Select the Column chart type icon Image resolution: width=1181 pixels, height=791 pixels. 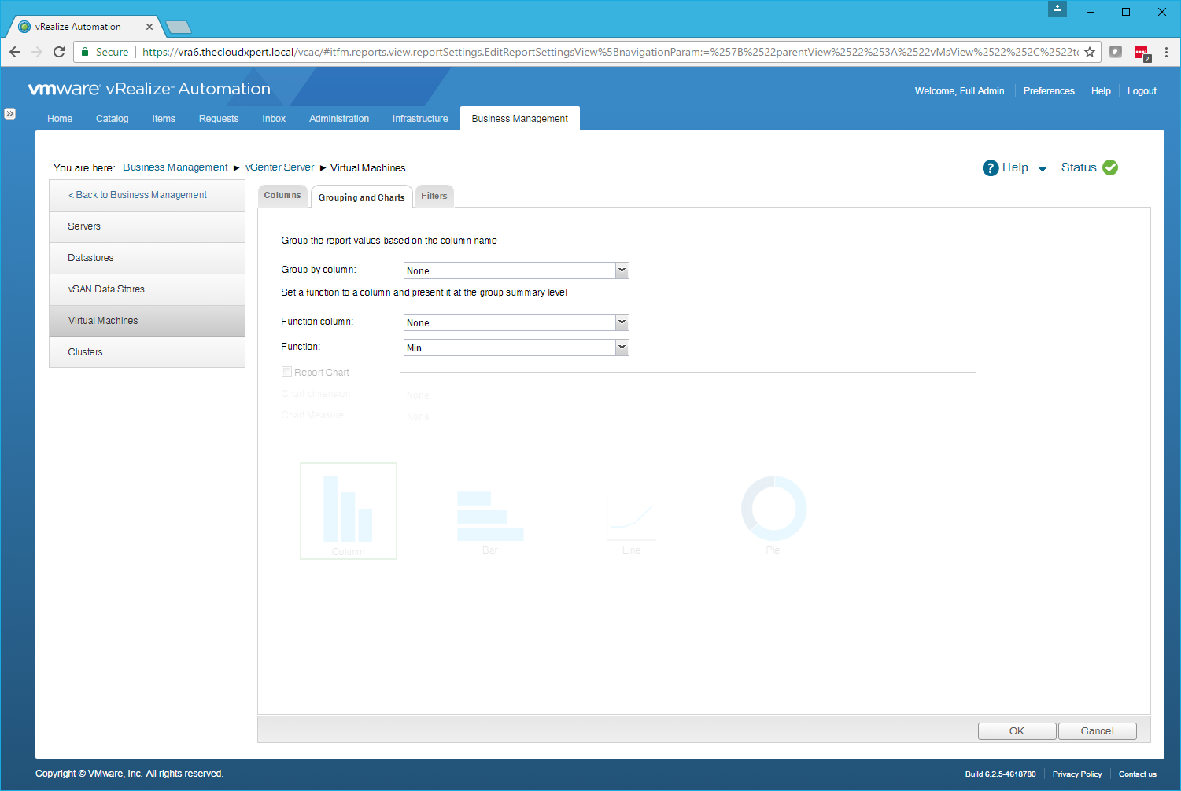pos(348,510)
